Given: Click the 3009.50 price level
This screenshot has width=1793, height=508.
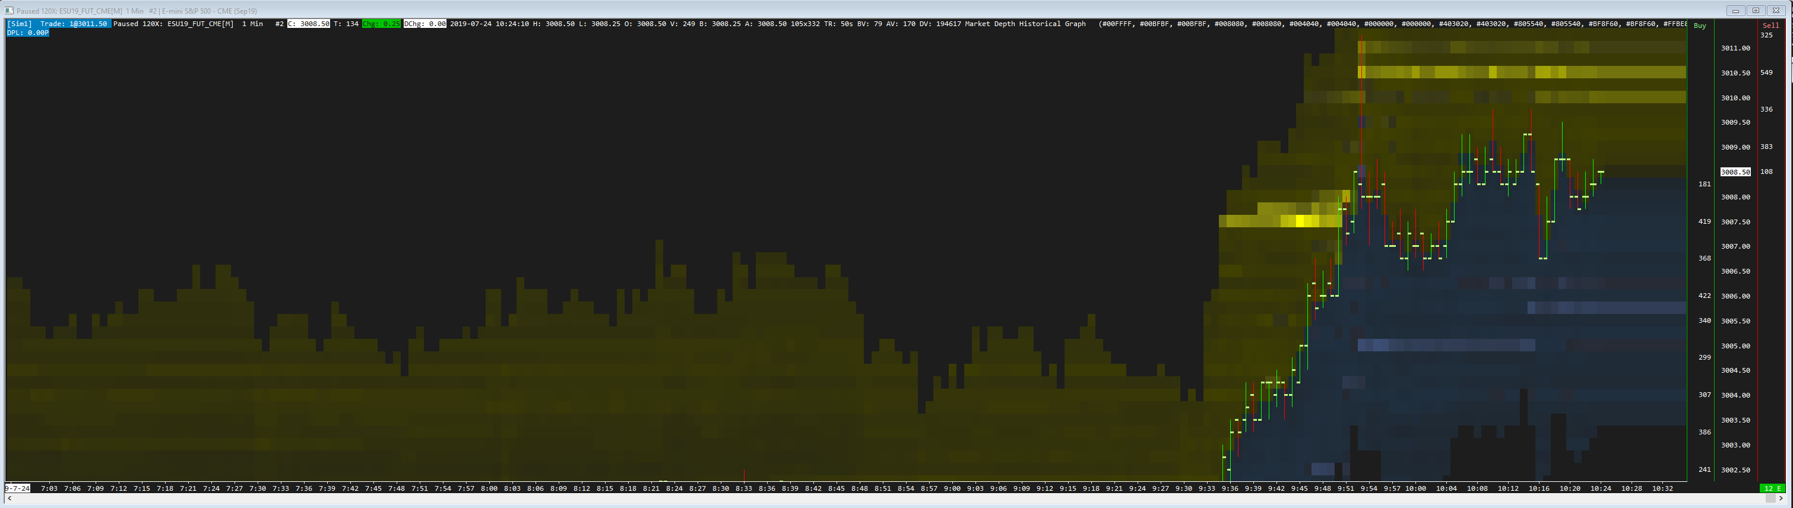Looking at the screenshot, I should click(x=1735, y=122).
